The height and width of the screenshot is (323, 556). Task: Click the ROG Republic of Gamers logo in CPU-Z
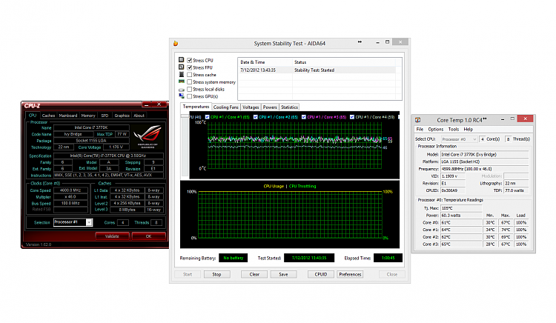point(148,136)
